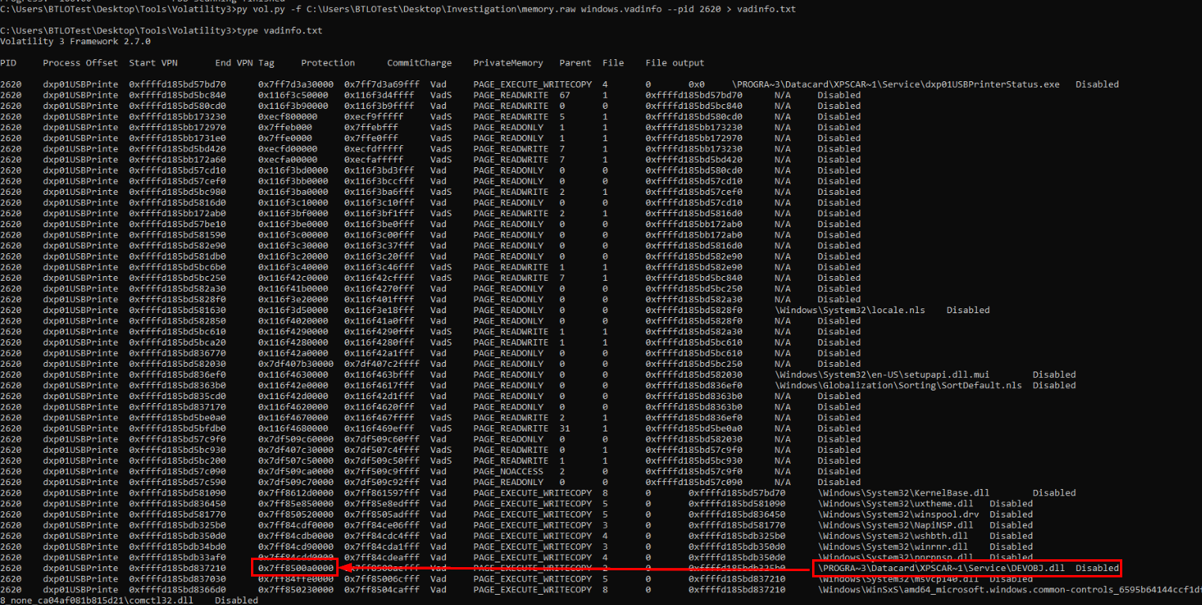Click the commit charge value 67
This screenshot has height=605, width=1202.
[x=564, y=95]
